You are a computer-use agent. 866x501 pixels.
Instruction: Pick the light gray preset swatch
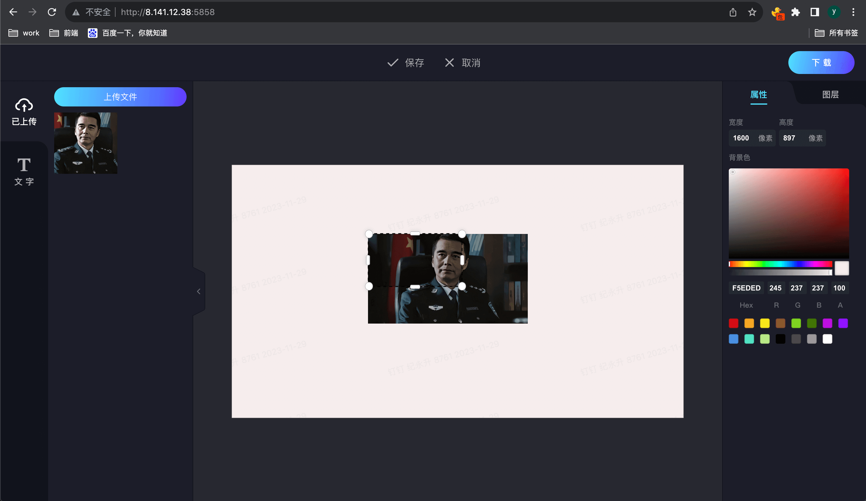pyautogui.click(x=812, y=339)
